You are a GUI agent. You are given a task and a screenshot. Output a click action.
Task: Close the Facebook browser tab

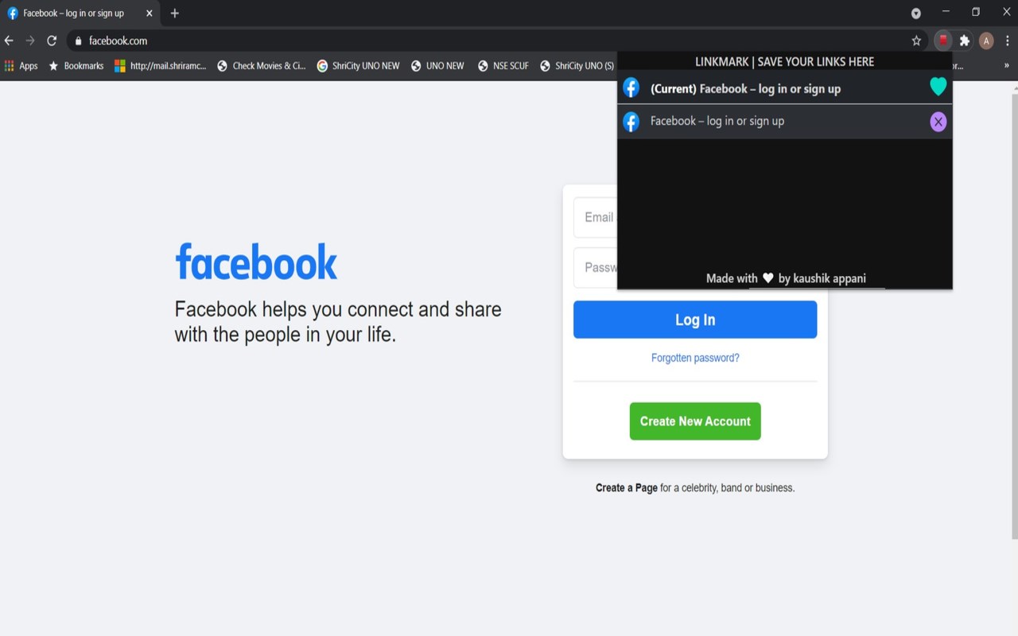[x=149, y=14]
